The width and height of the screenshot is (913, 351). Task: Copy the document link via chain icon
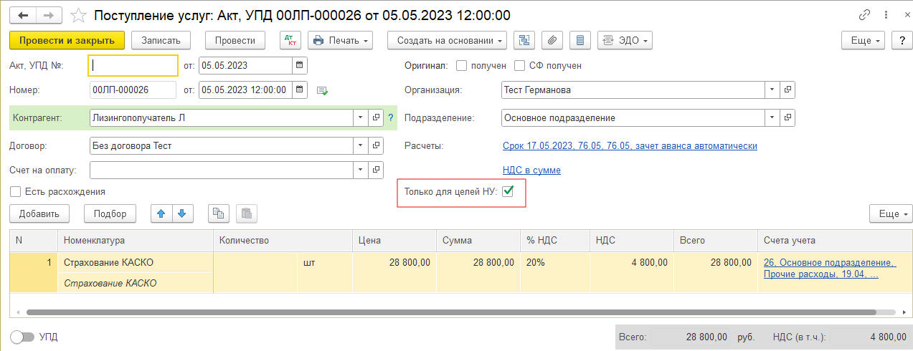pyautogui.click(x=864, y=15)
